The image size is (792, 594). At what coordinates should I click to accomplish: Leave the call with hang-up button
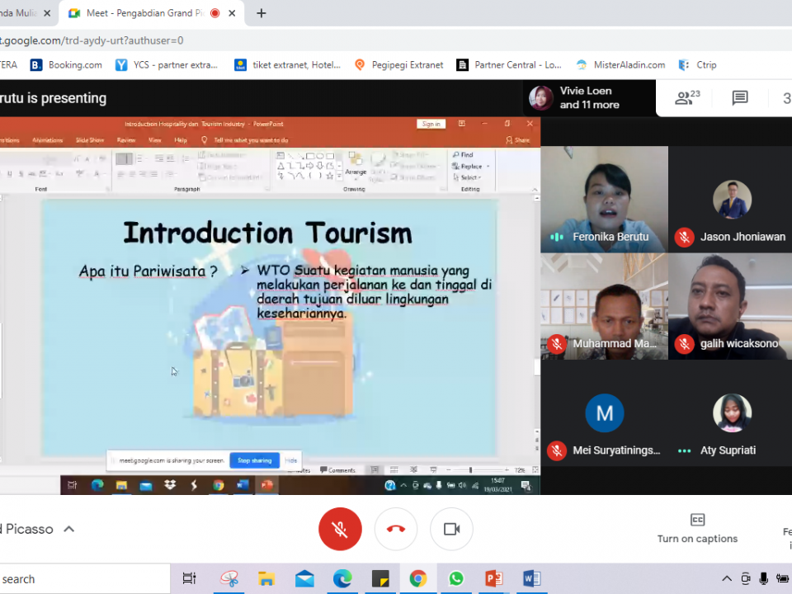395,529
